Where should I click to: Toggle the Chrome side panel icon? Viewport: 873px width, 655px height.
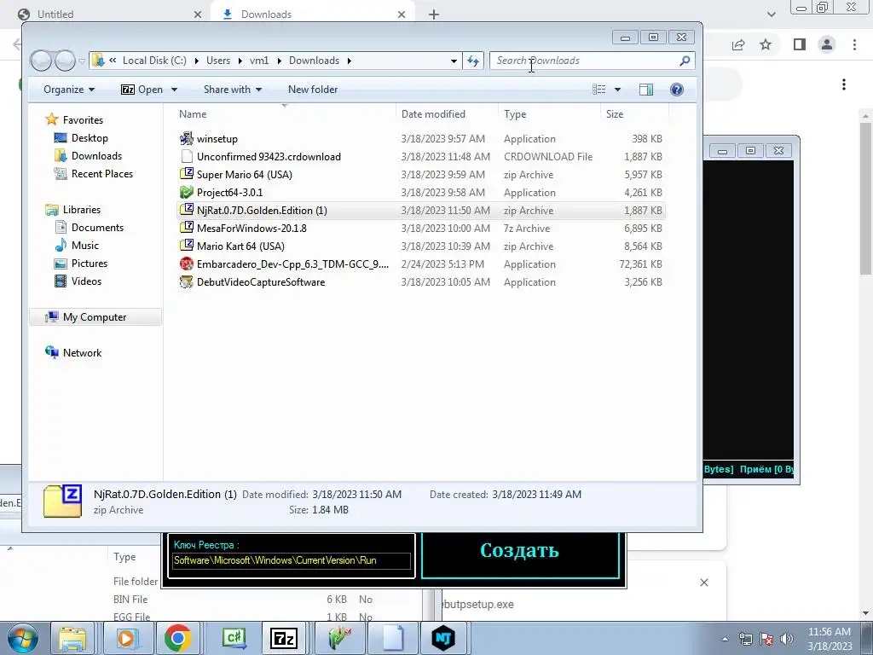tap(800, 44)
